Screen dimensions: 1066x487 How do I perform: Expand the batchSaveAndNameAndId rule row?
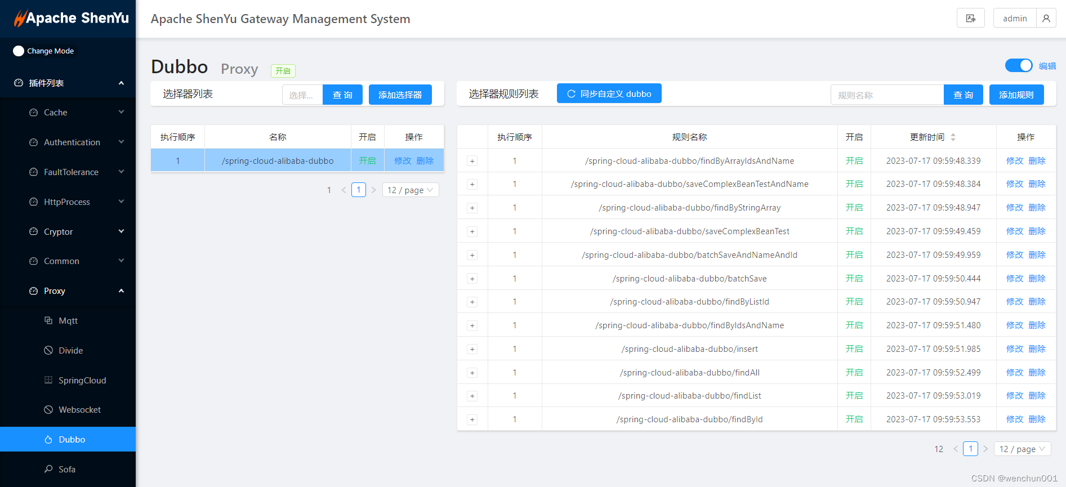click(x=472, y=255)
